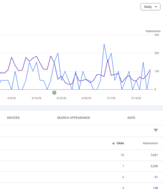Click the 4/30/26 date label
This screenshot has height=189, width=163.
click(86, 98)
